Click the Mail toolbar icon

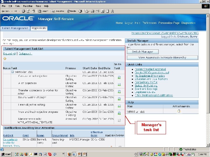click(x=87, y=11)
